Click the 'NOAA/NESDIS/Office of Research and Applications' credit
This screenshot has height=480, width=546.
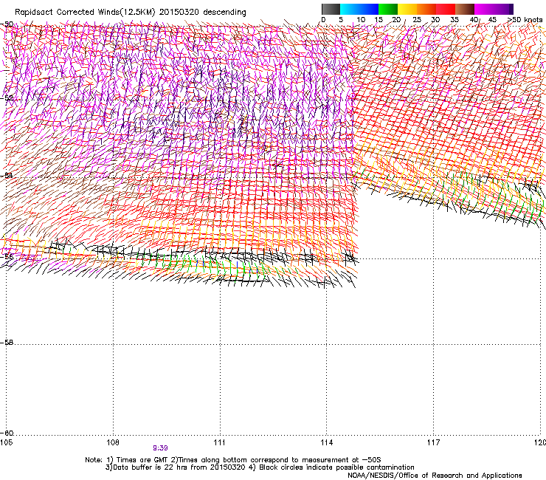435,476
